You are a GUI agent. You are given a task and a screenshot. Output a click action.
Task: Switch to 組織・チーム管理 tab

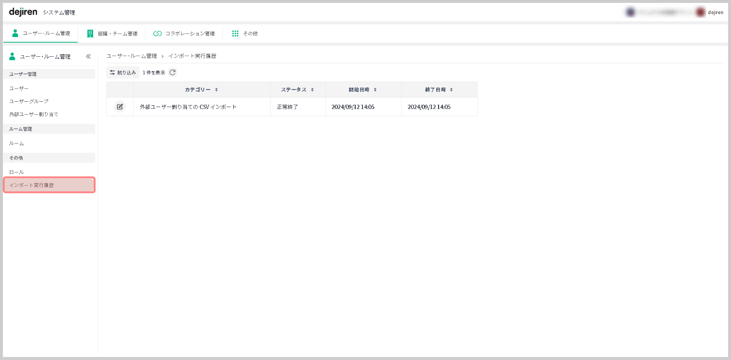tap(112, 34)
